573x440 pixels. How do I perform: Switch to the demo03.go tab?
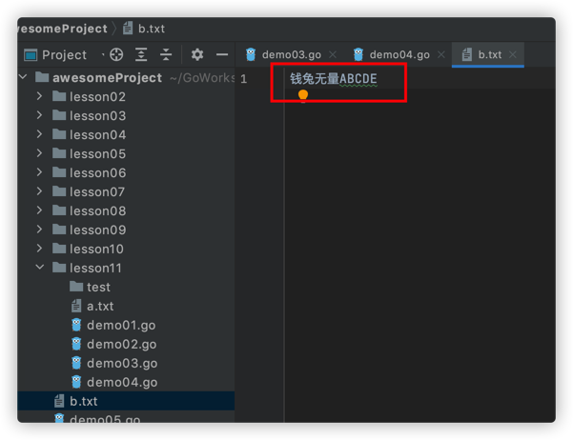(x=291, y=55)
